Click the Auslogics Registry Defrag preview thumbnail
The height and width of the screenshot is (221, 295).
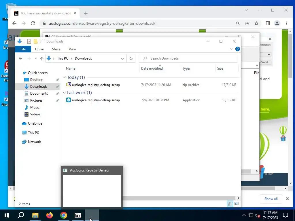click(x=92, y=191)
